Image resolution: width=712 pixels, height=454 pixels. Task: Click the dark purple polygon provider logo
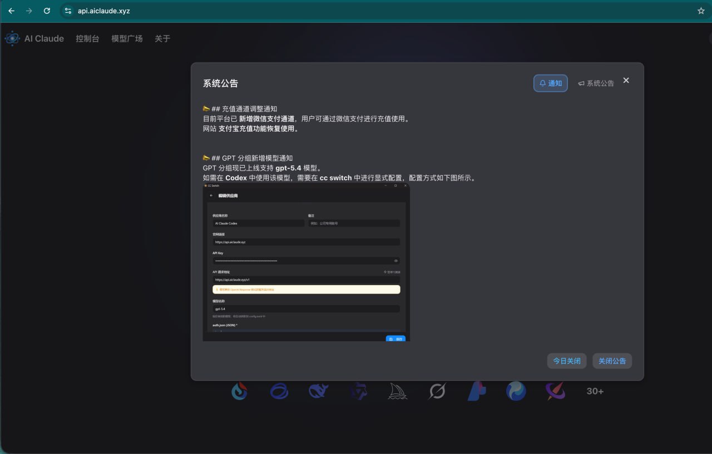point(358,391)
